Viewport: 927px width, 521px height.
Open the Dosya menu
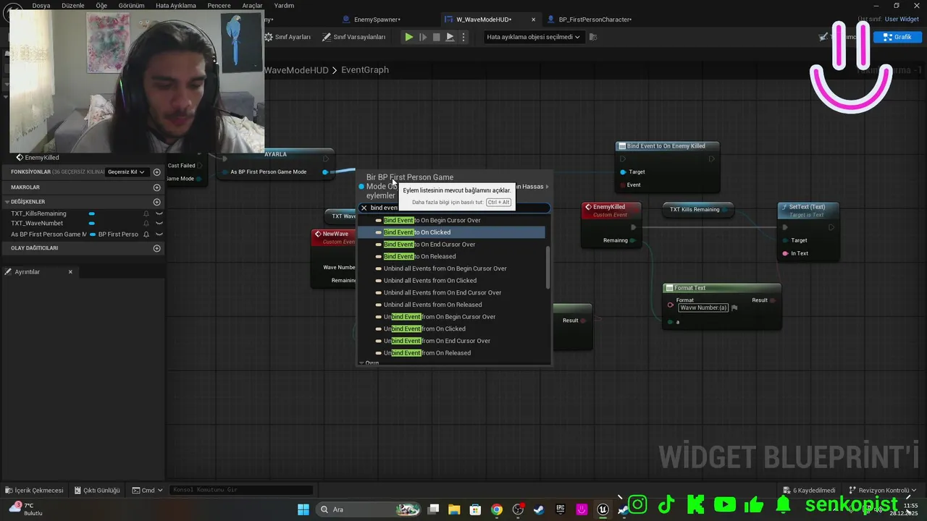[x=41, y=5]
